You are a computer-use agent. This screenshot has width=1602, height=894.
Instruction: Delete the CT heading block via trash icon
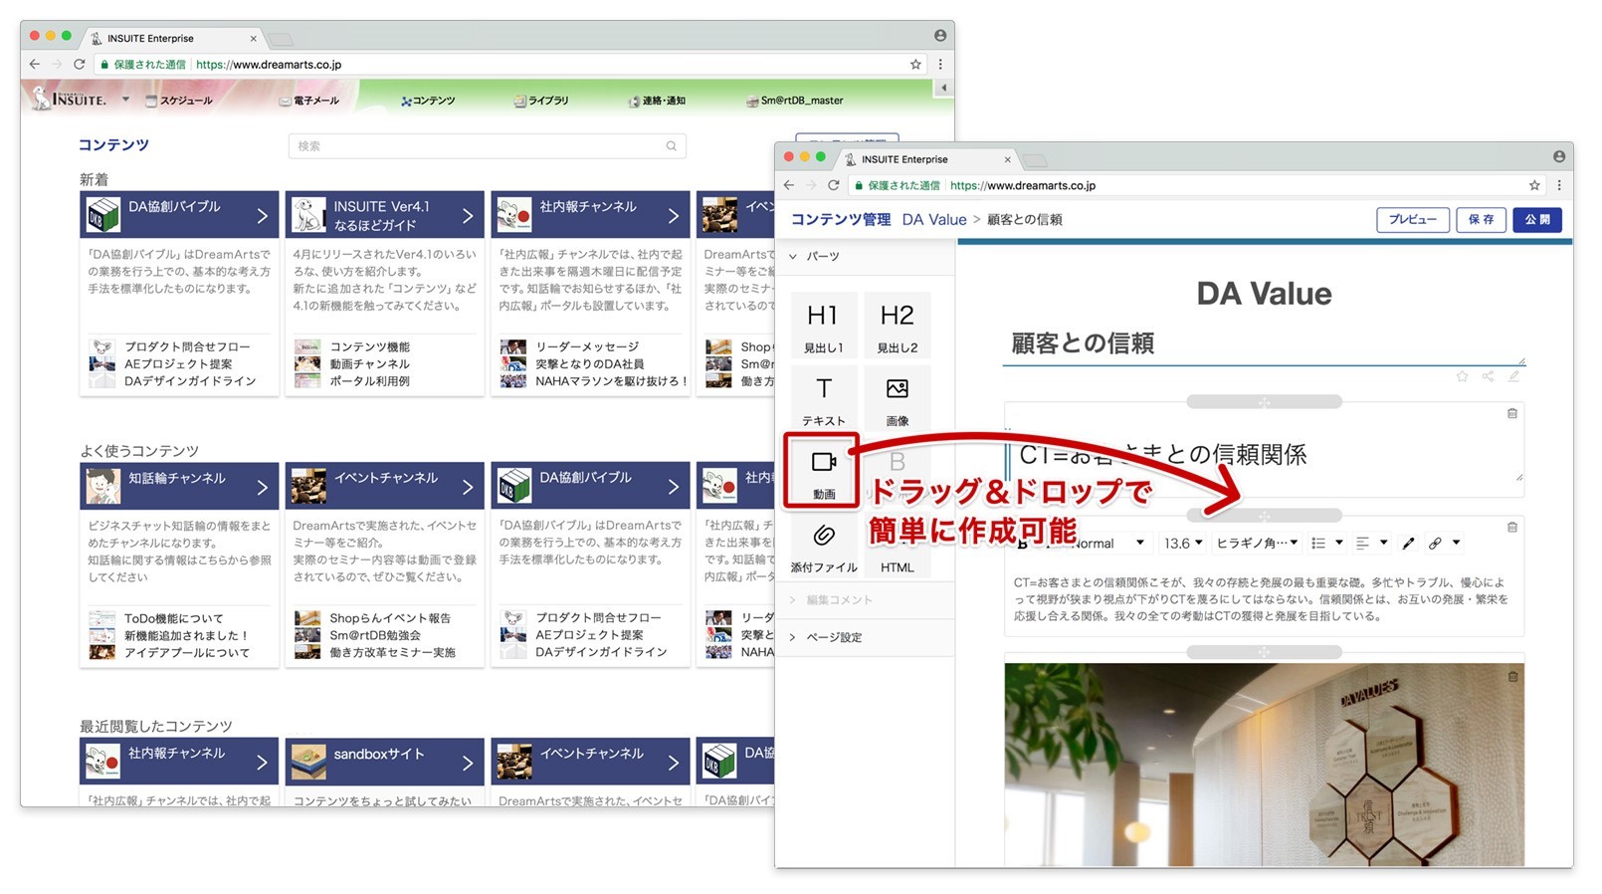coord(1511,413)
